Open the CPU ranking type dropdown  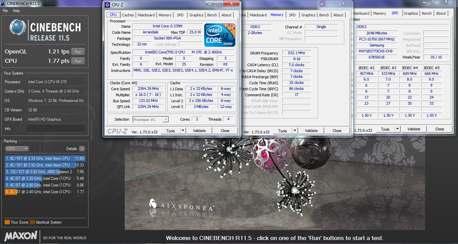point(17,149)
